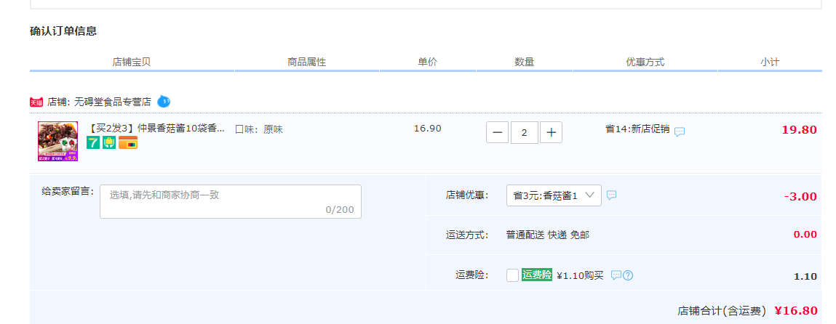The height and width of the screenshot is (324, 836).
Task: Click the 0/200 character counter
Action: 340,210
